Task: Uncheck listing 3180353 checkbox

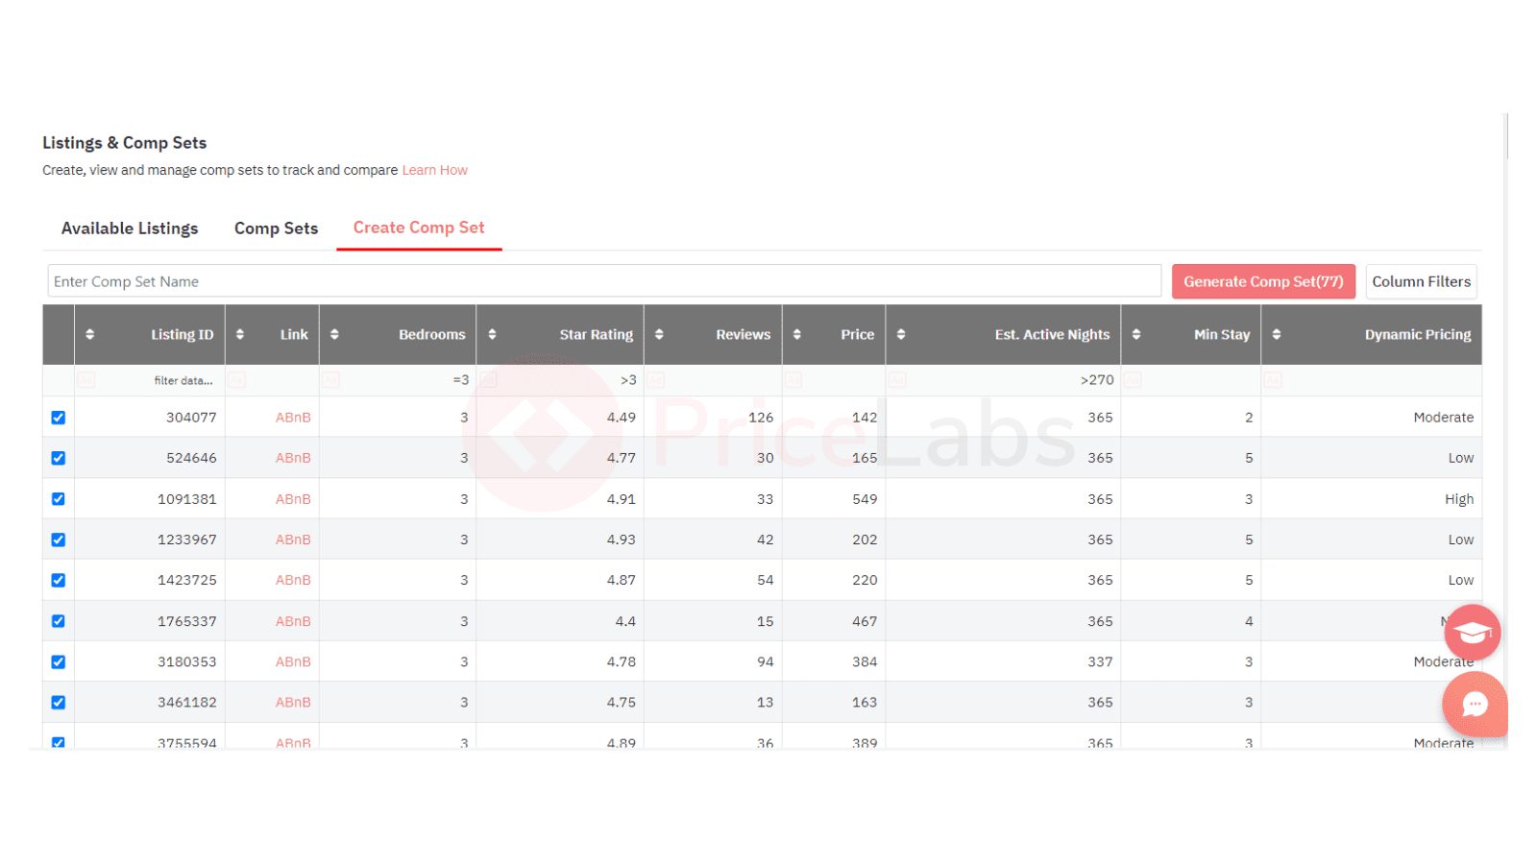Action: [x=59, y=661]
